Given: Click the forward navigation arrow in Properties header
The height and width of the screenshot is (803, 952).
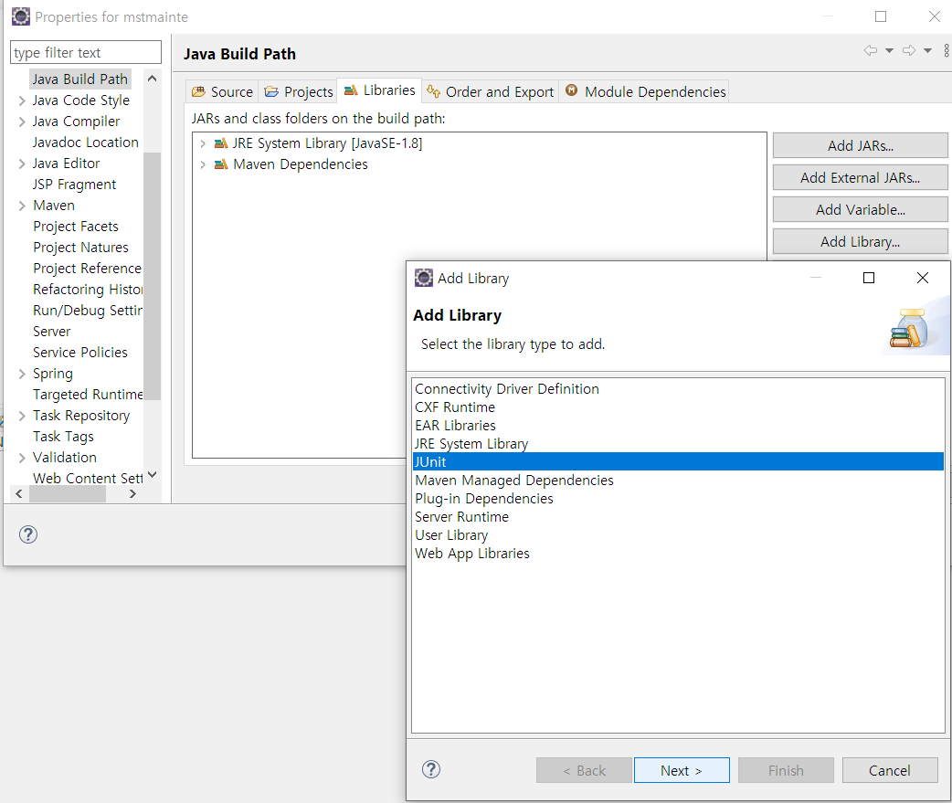Looking at the screenshot, I should [909, 50].
